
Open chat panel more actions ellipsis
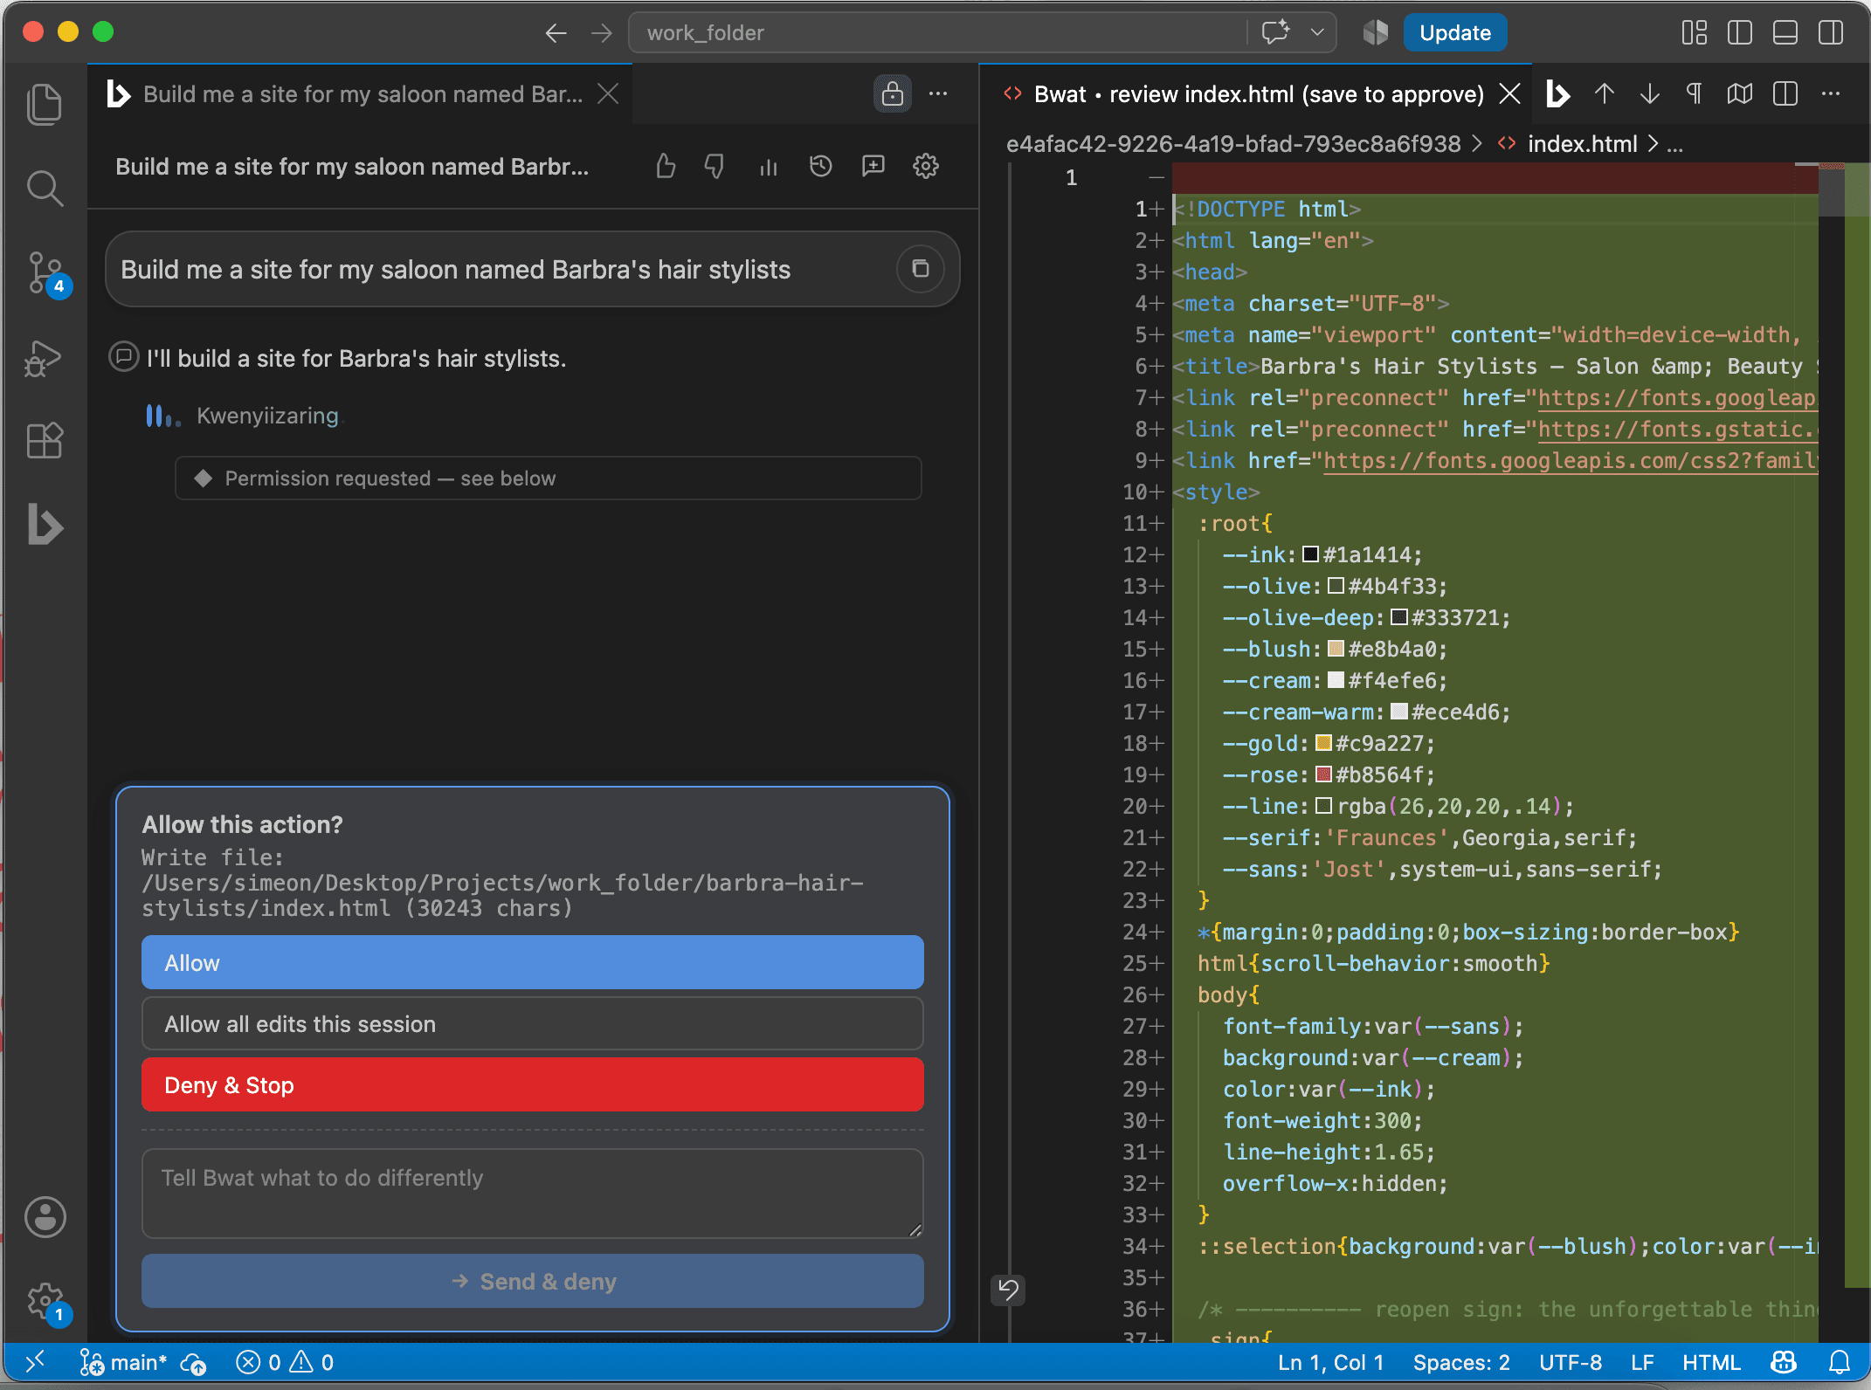(938, 93)
